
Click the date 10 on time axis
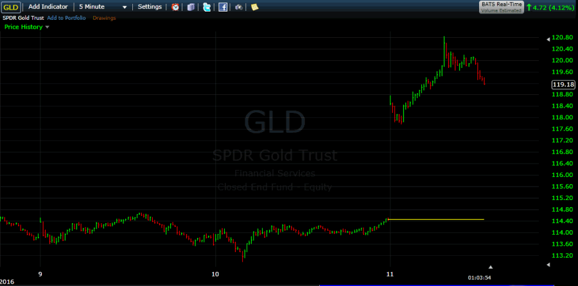pos(215,274)
